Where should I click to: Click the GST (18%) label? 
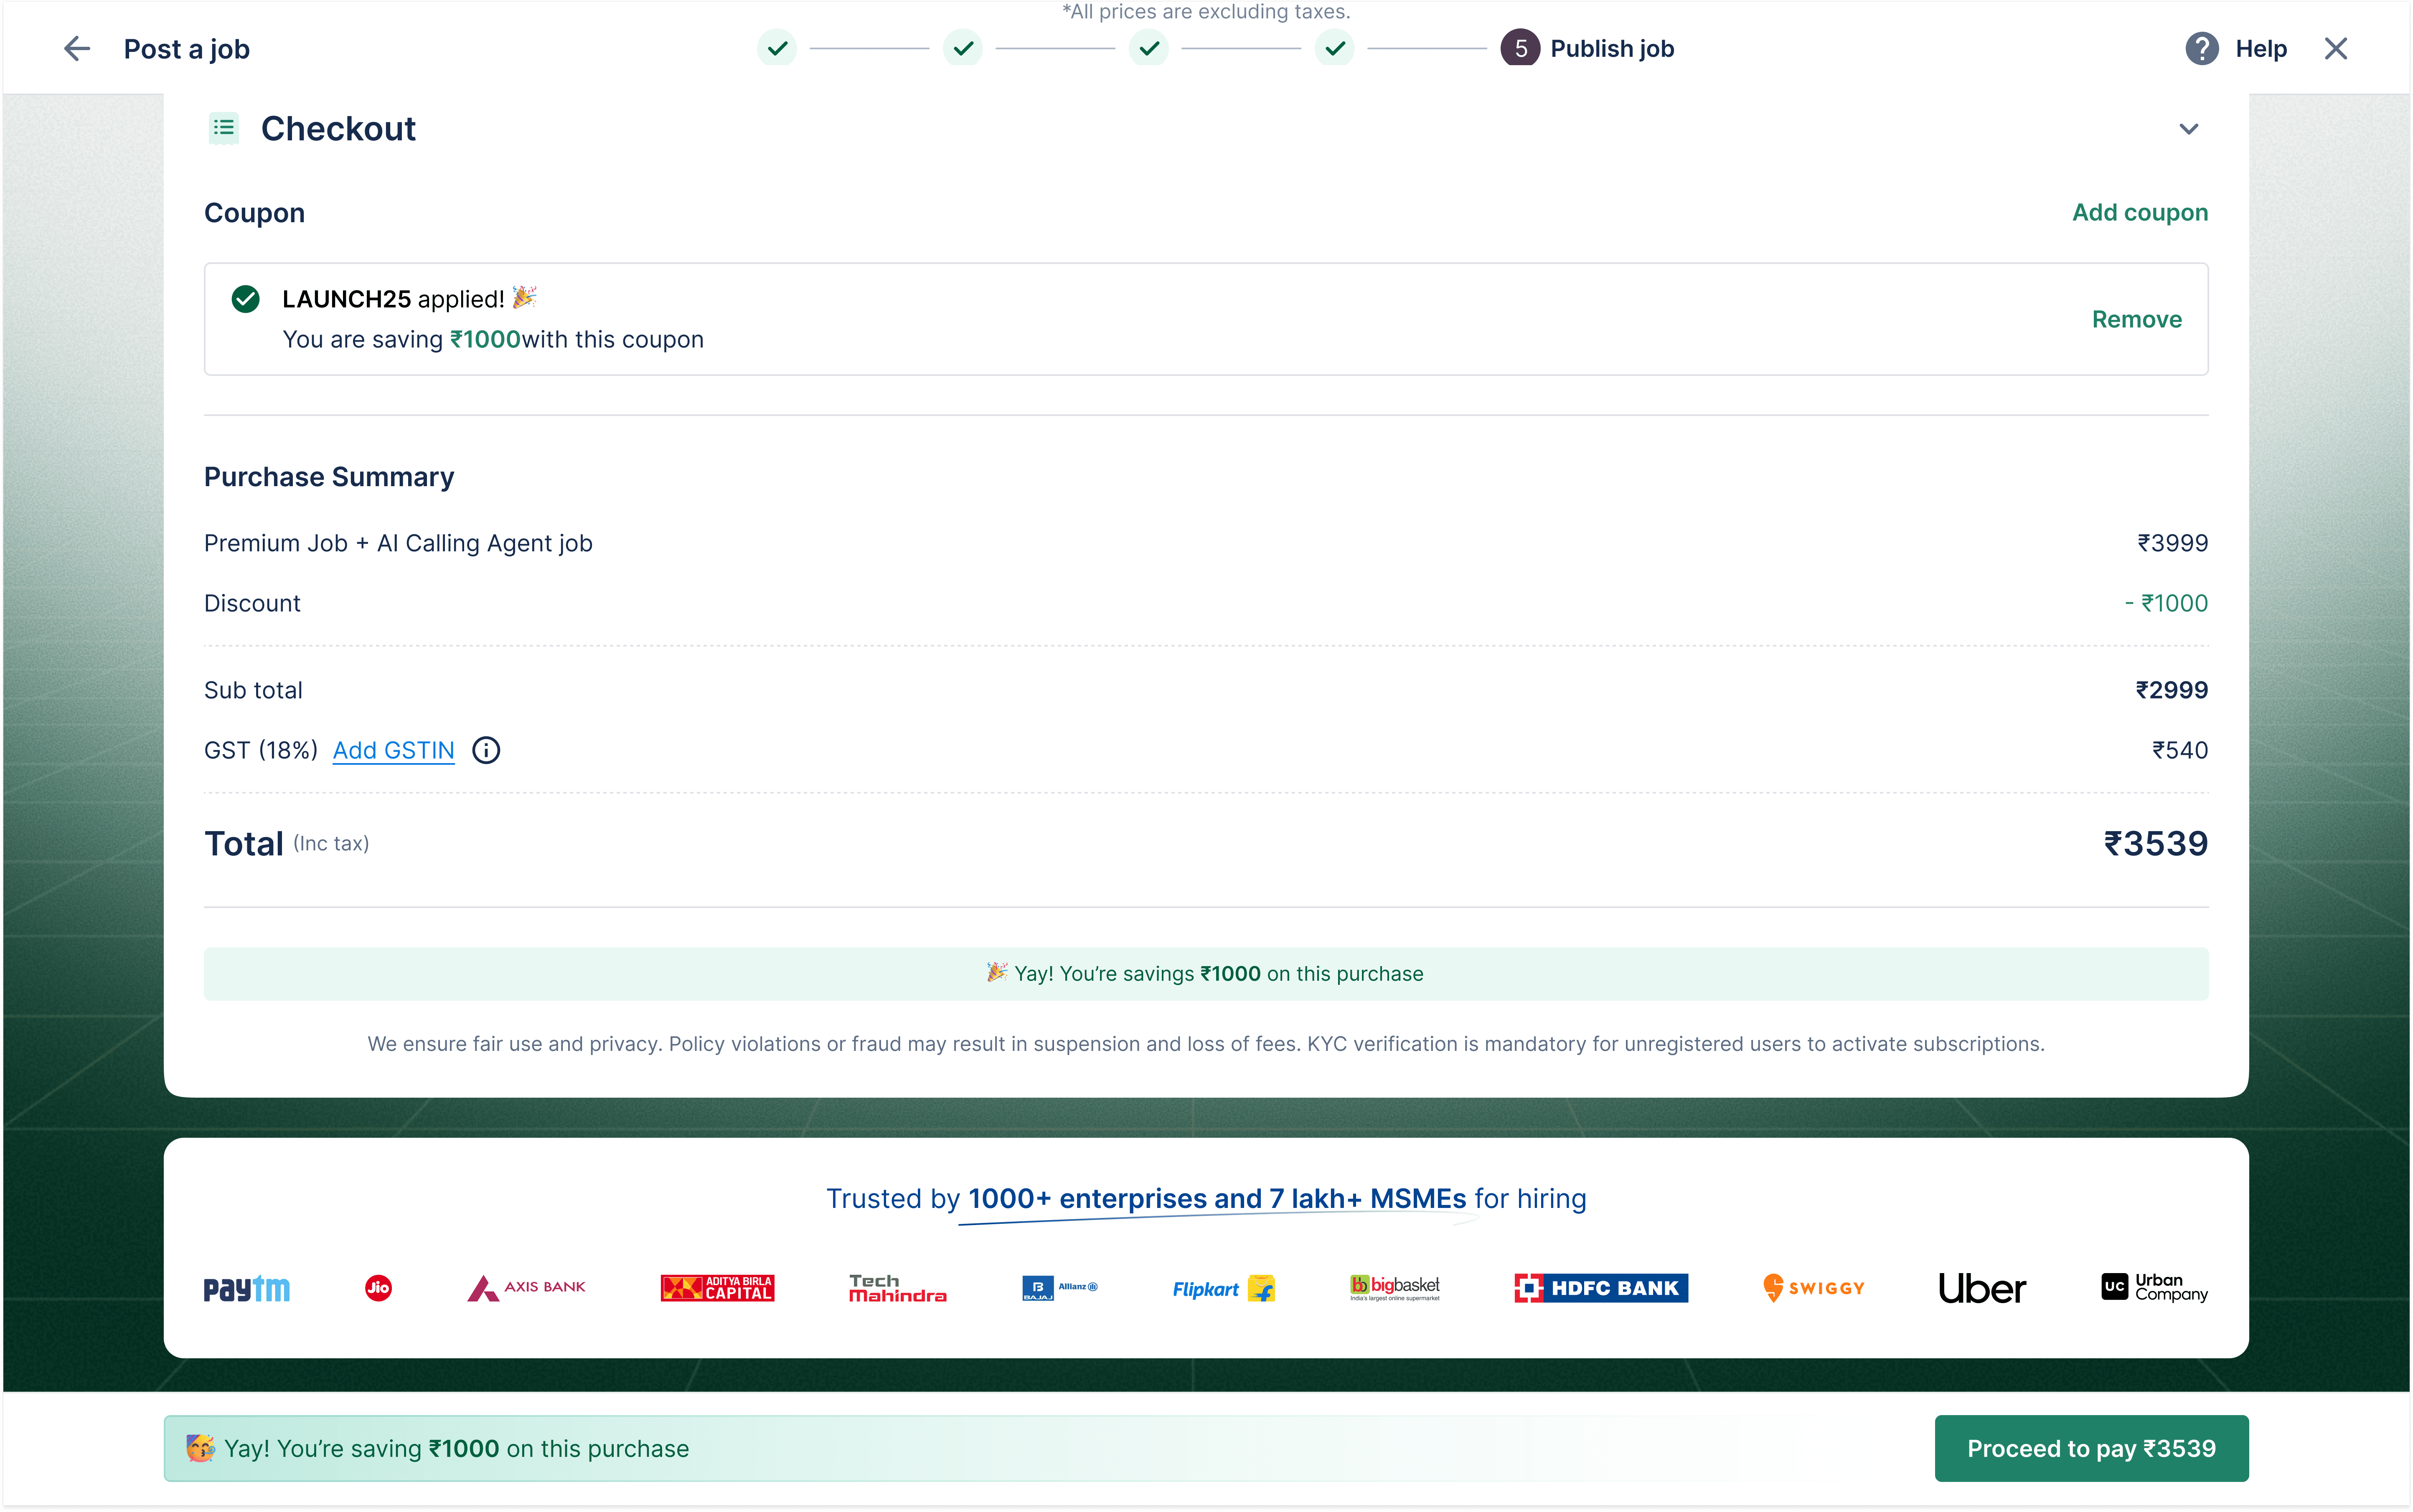[x=261, y=750]
